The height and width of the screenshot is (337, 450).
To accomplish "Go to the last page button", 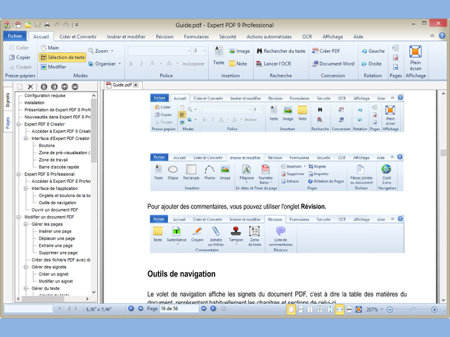I will (213, 308).
